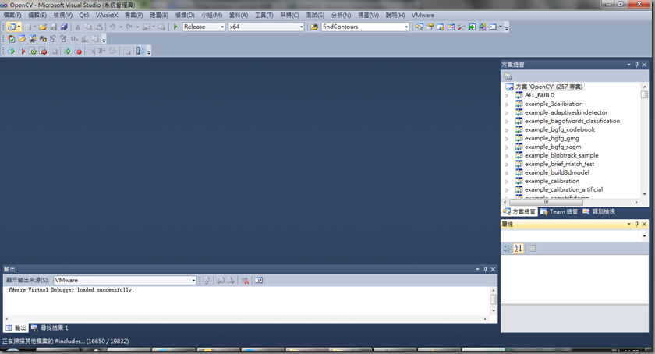
Task: Open the VAssistX menu
Action: [x=107, y=15]
